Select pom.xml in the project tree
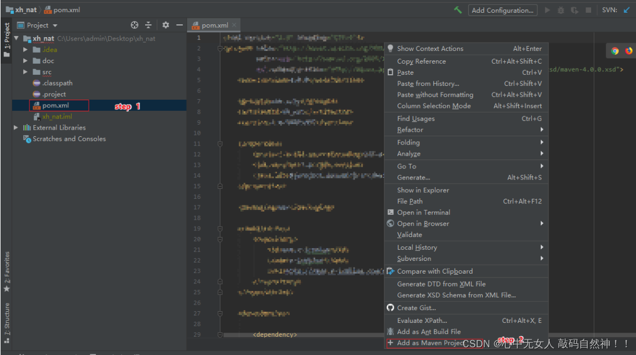The height and width of the screenshot is (355, 636). (55, 105)
